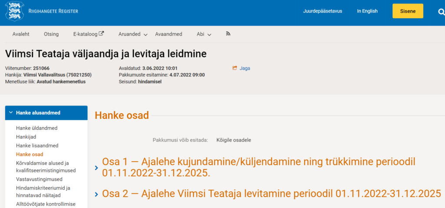Click the Avaldatud date 3.06.2022 10:01
445x208 pixels.
pos(160,68)
